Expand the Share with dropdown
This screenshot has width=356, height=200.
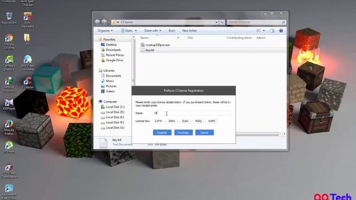click(x=152, y=31)
